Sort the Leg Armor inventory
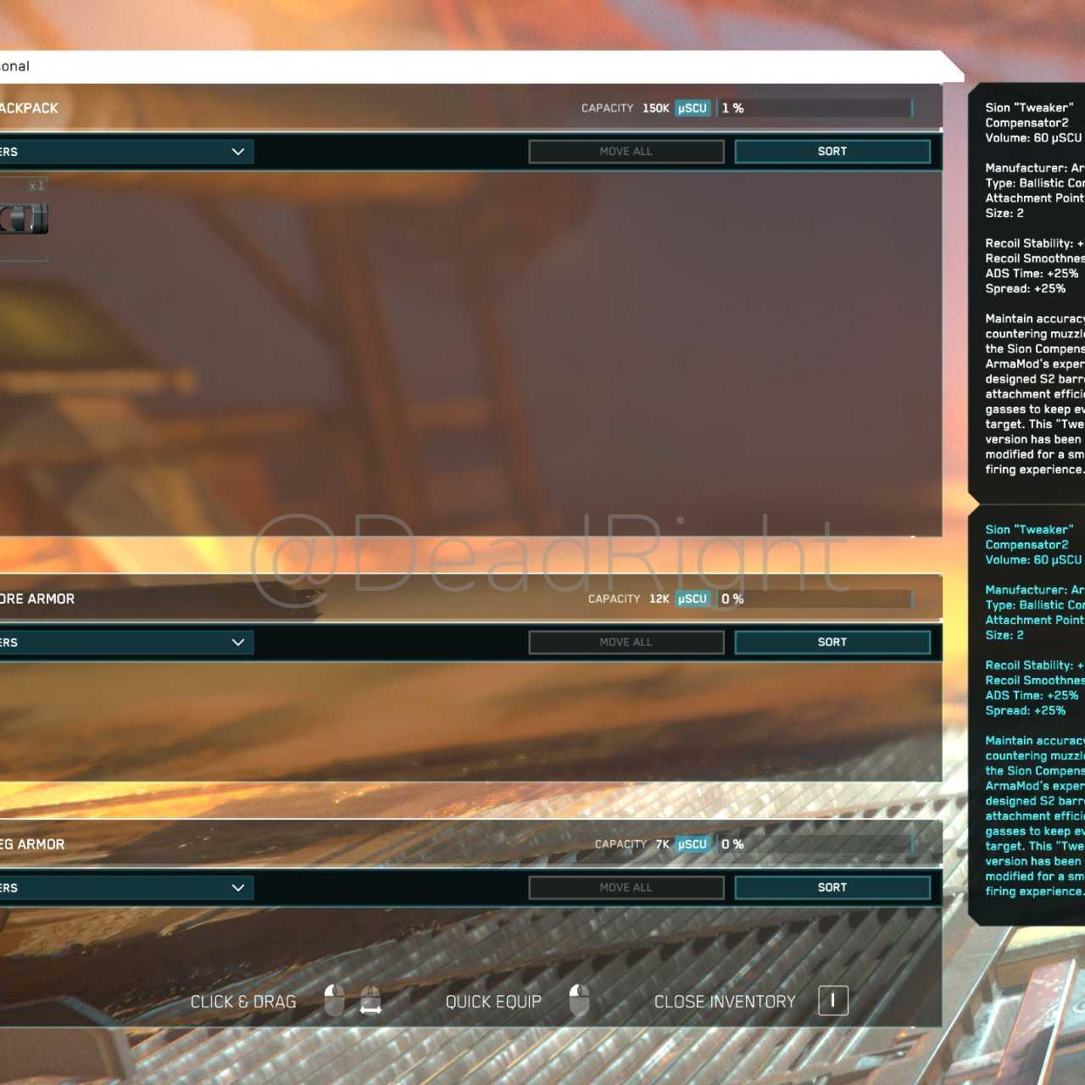This screenshot has height=1085, width=1085. pyautogui.click(x=832, y=887)
